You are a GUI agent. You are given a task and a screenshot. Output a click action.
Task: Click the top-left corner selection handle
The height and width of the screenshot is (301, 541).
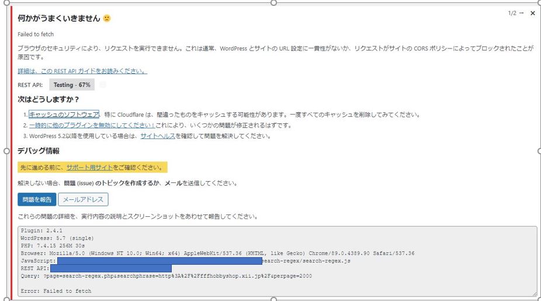click(x=6, y=2)
